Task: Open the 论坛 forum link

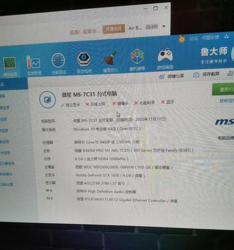Action: [194, 38]
